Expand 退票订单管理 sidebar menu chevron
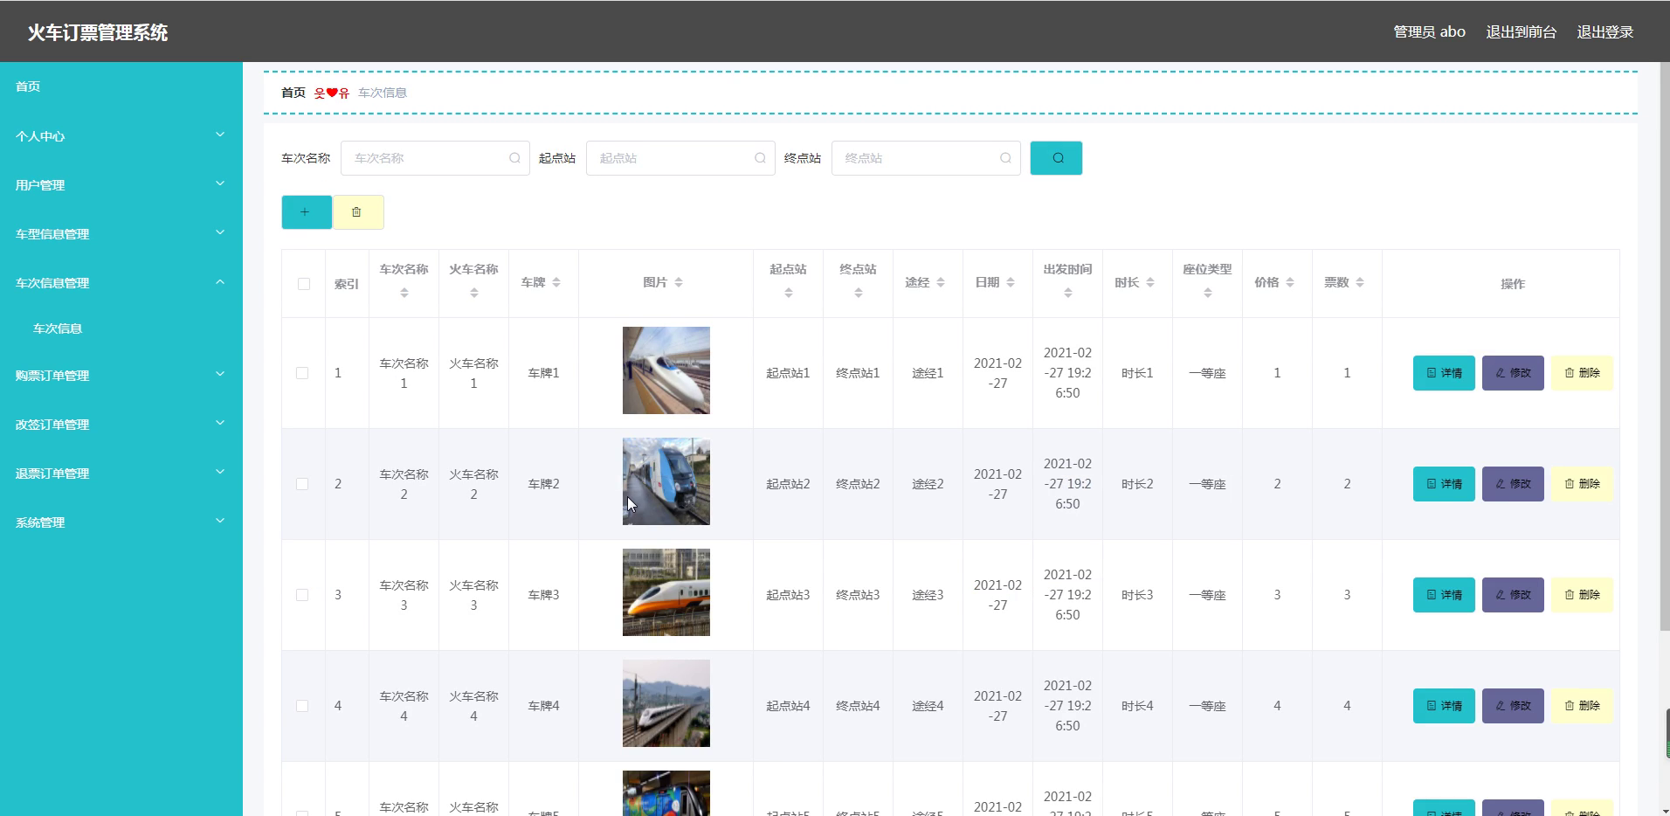This screenshot has width=1670, height=816. pyautogui.click(x=220, y=472)
